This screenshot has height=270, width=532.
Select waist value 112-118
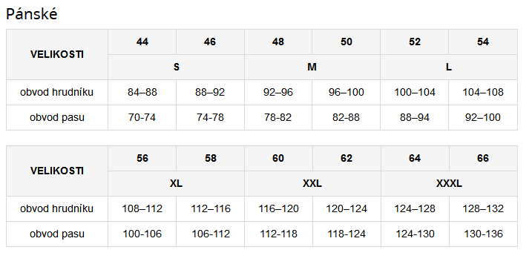(x=278, y=234)
